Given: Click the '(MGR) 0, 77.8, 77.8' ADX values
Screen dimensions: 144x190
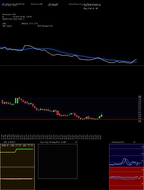Looking at the screenshot, I should coord(29,24).
